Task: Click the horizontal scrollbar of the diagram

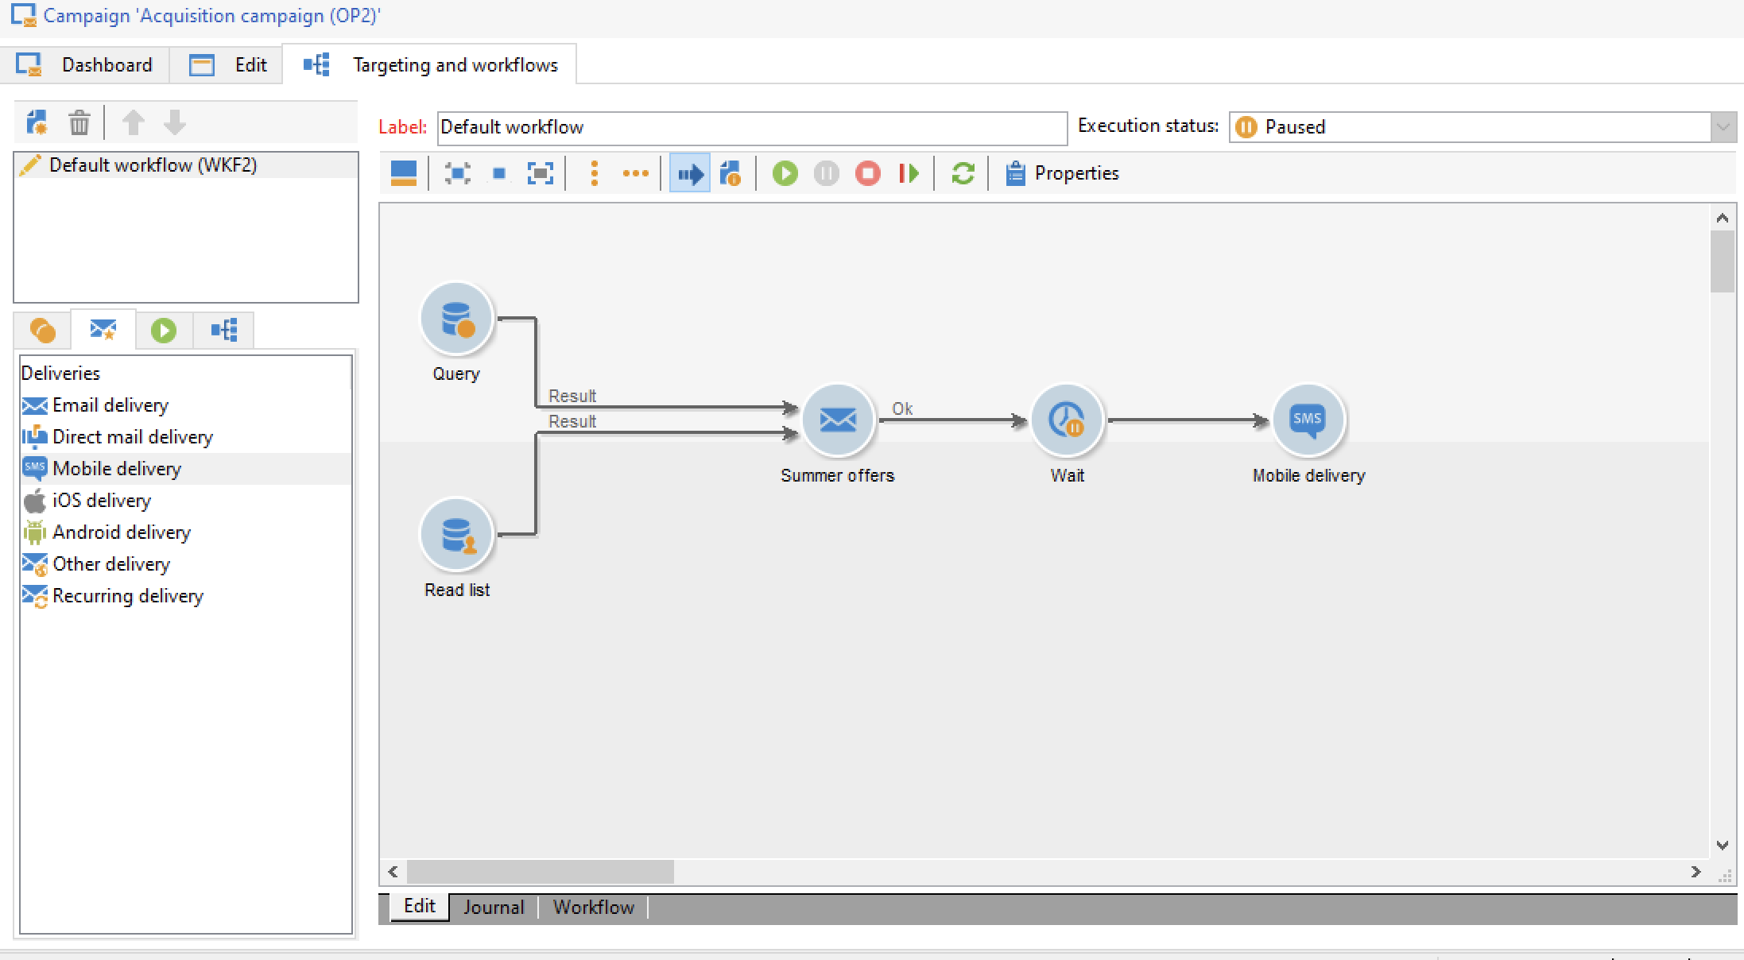Action: (541, 872)
